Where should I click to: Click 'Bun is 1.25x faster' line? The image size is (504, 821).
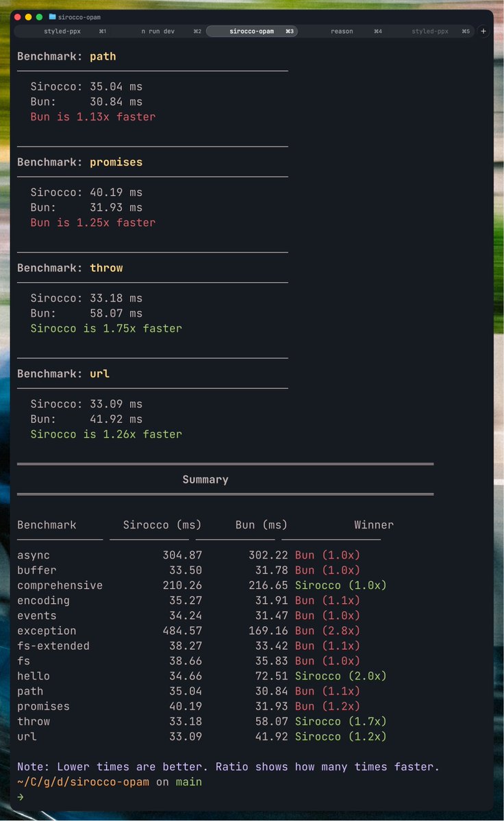click(93, 223)
